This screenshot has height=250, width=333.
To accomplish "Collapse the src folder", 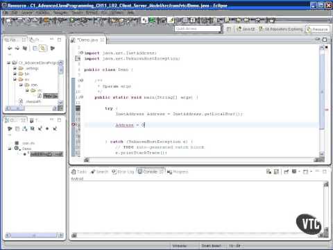I will coord(15,79).
